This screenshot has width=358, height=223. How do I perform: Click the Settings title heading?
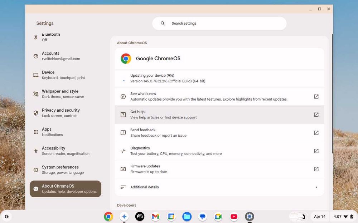click(x=45, y=23)
